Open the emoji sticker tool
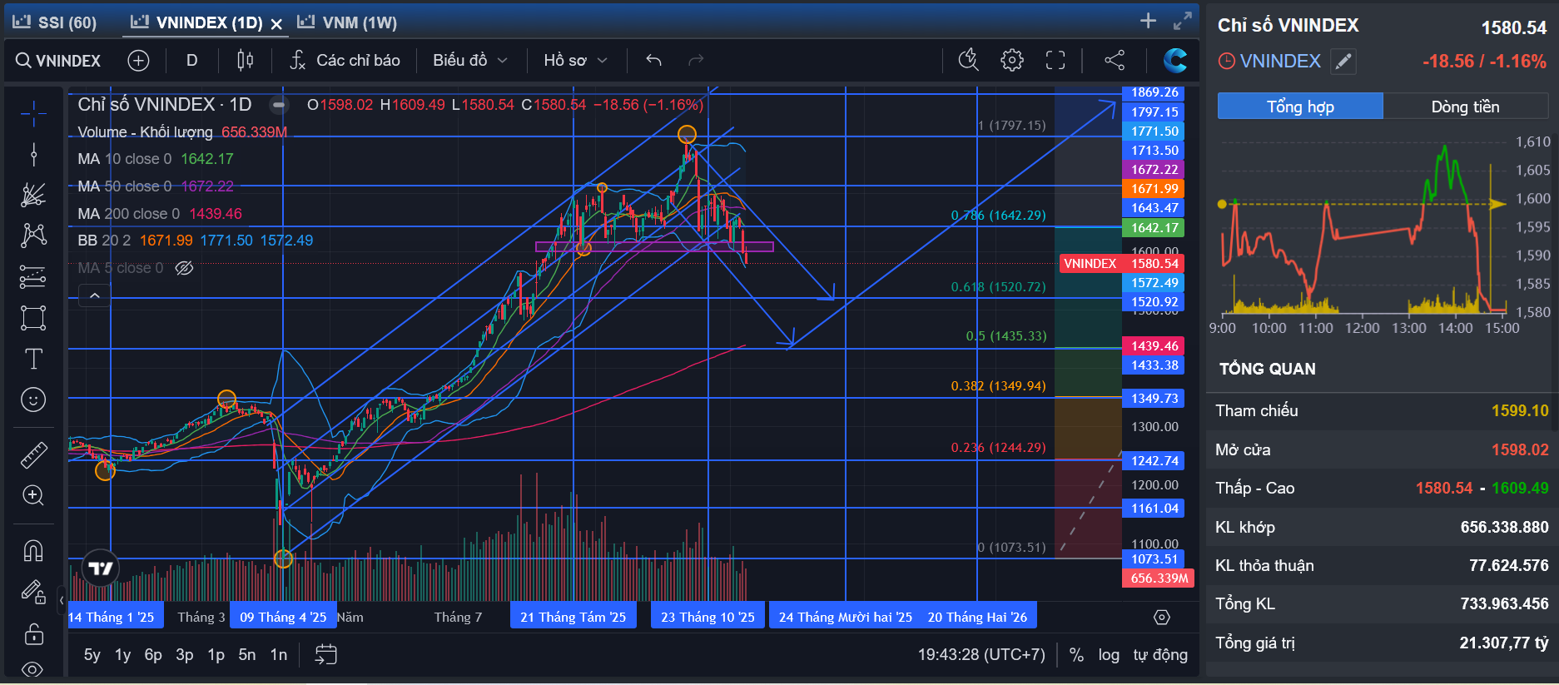The height and width of the screenshot is (685, 1559). pyautogui.click(x=33, y=400)
